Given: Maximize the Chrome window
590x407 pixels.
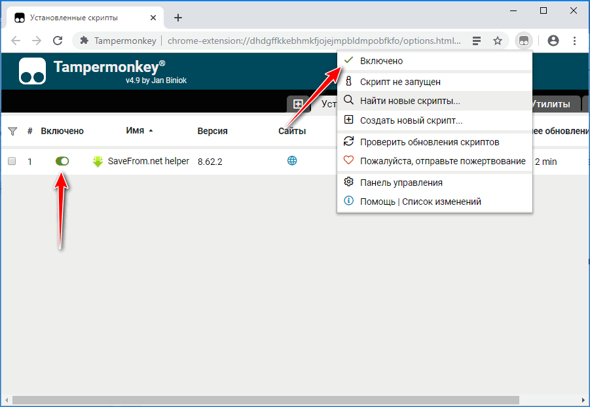Looking at the screenshot, I should [x=544, y=11].
